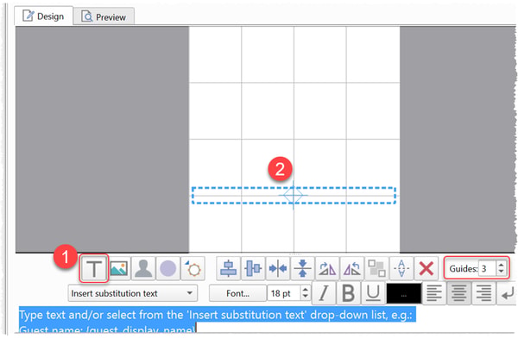
Task: Select the Insert image tool
Action: click(119, 268)
